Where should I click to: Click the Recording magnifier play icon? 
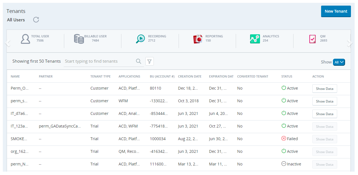coord(141,39)
